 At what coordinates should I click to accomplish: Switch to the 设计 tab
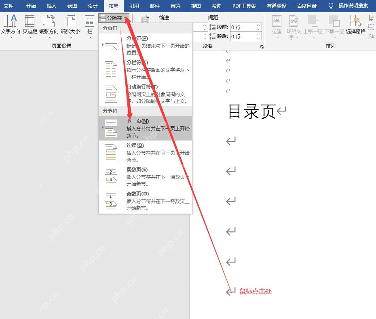coord(93,6)
